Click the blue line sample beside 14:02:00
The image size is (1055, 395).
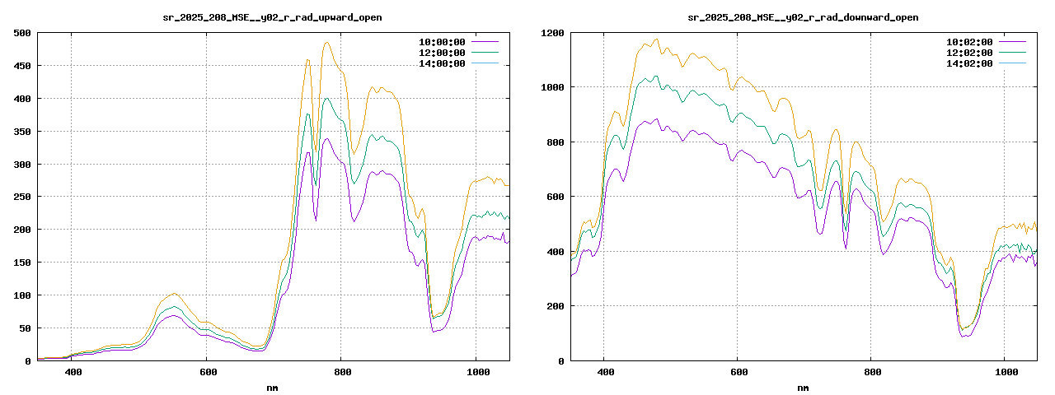tap(1012, 63)
